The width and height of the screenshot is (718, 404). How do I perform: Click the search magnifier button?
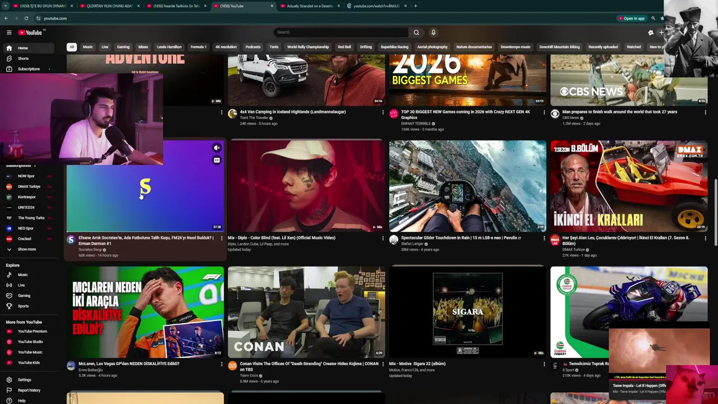(416, 33)
